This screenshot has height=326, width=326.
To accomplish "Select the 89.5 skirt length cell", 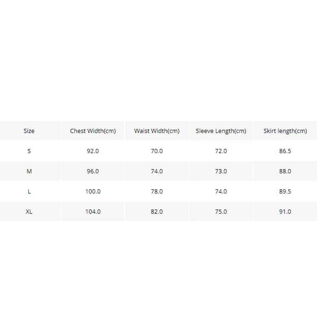I will point(285,191).
